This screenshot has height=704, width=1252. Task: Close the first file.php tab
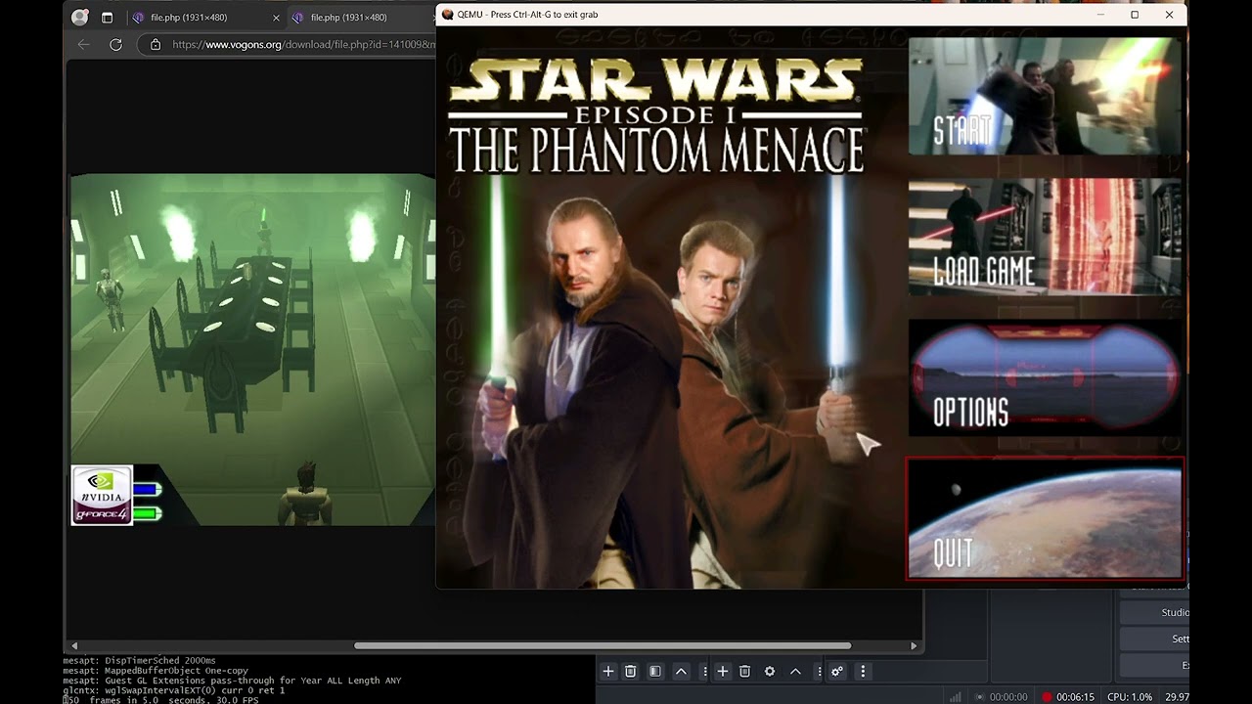point(276,18)
